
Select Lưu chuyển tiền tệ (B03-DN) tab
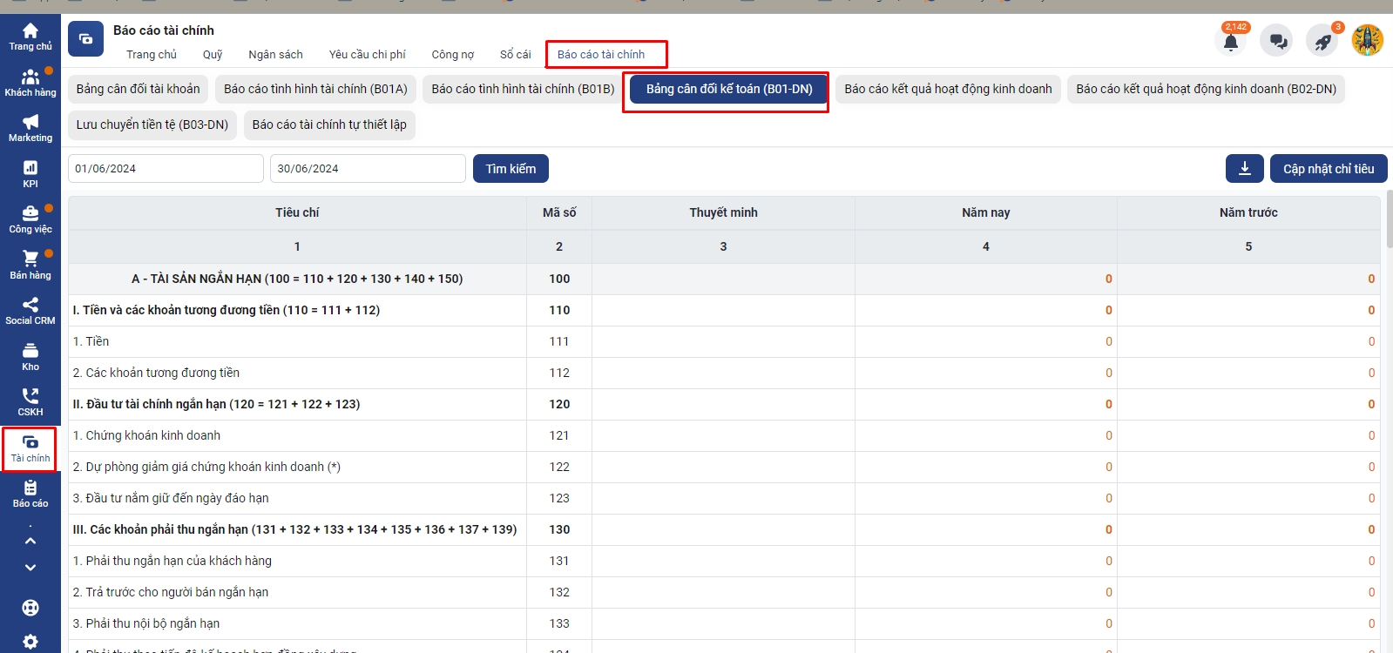[152, 125]
